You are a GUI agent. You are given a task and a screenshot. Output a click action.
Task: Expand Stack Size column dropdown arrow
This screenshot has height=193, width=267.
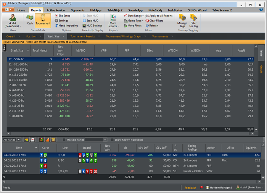click(x=28, y=50)
